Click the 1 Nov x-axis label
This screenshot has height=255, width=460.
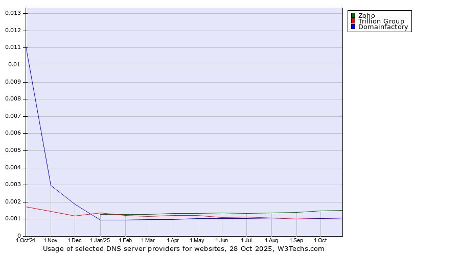pyautogui.click(x=51, y=240)
